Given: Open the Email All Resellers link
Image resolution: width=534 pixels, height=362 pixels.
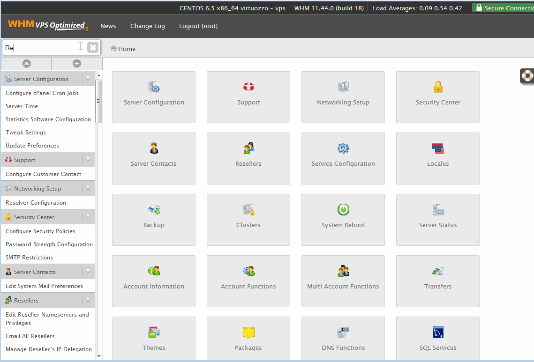Looking at the screenshot, I should (30, 336).
